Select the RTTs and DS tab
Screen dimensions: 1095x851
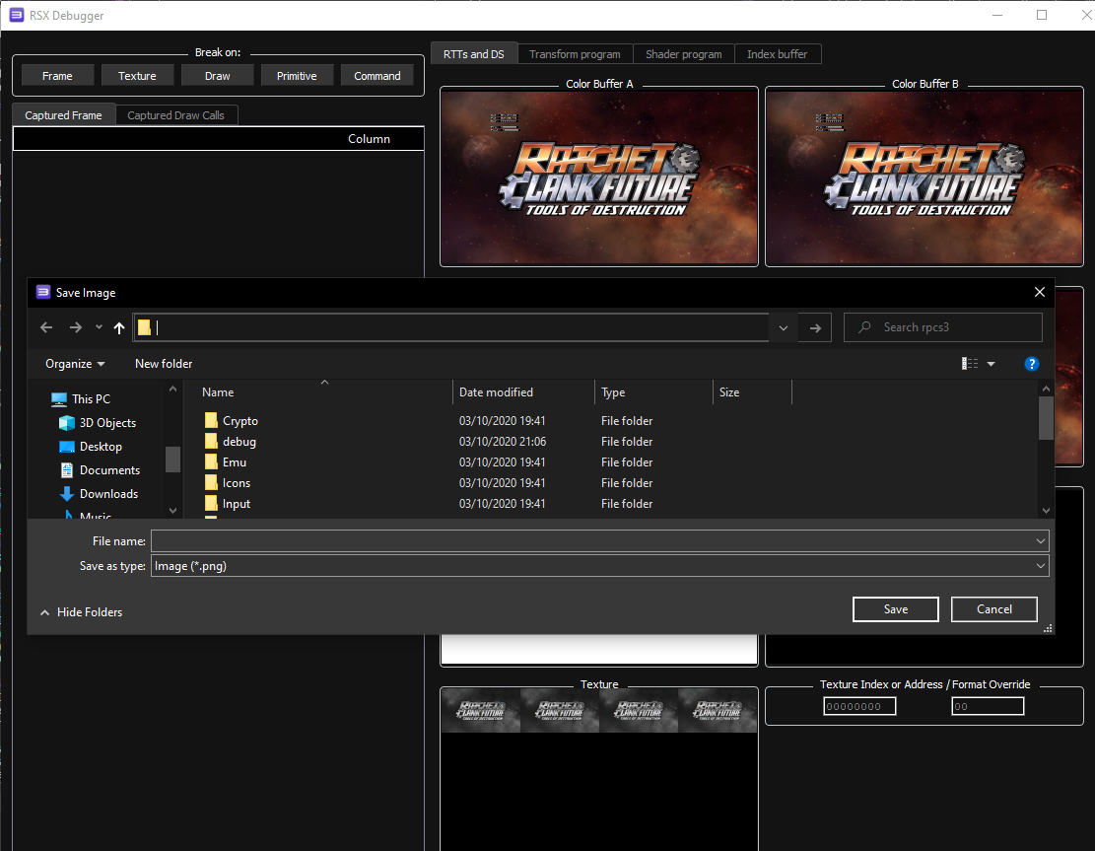[x=473, y=54]
